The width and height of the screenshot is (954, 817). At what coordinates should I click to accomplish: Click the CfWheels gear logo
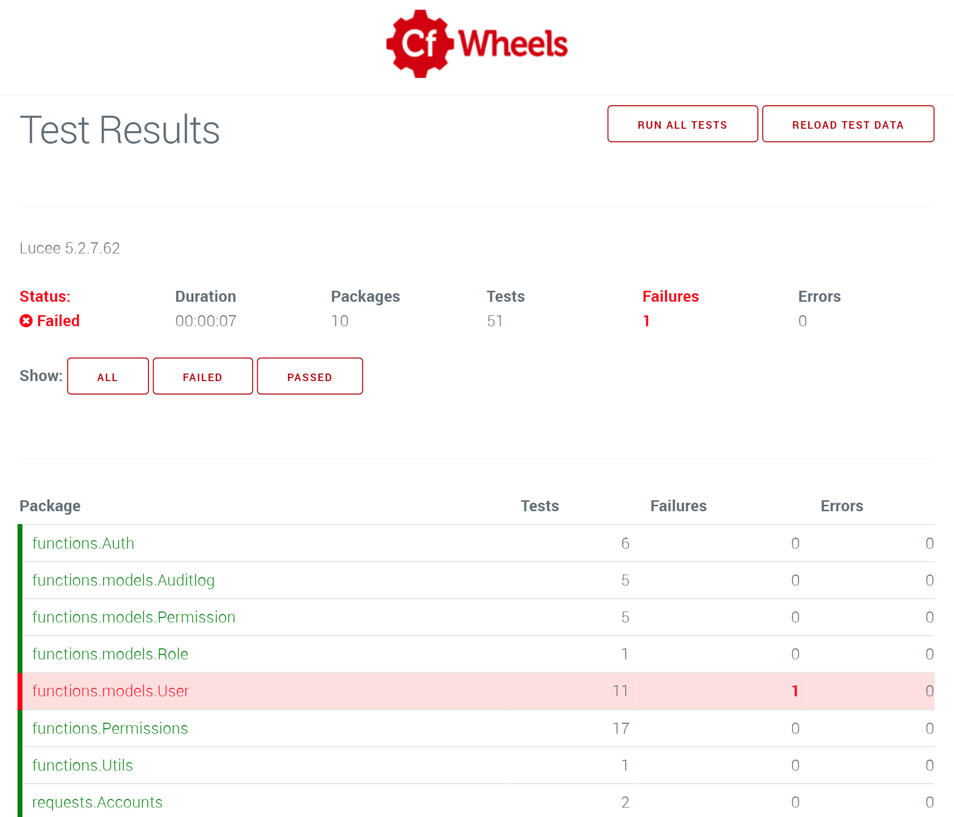click(420, 44)
